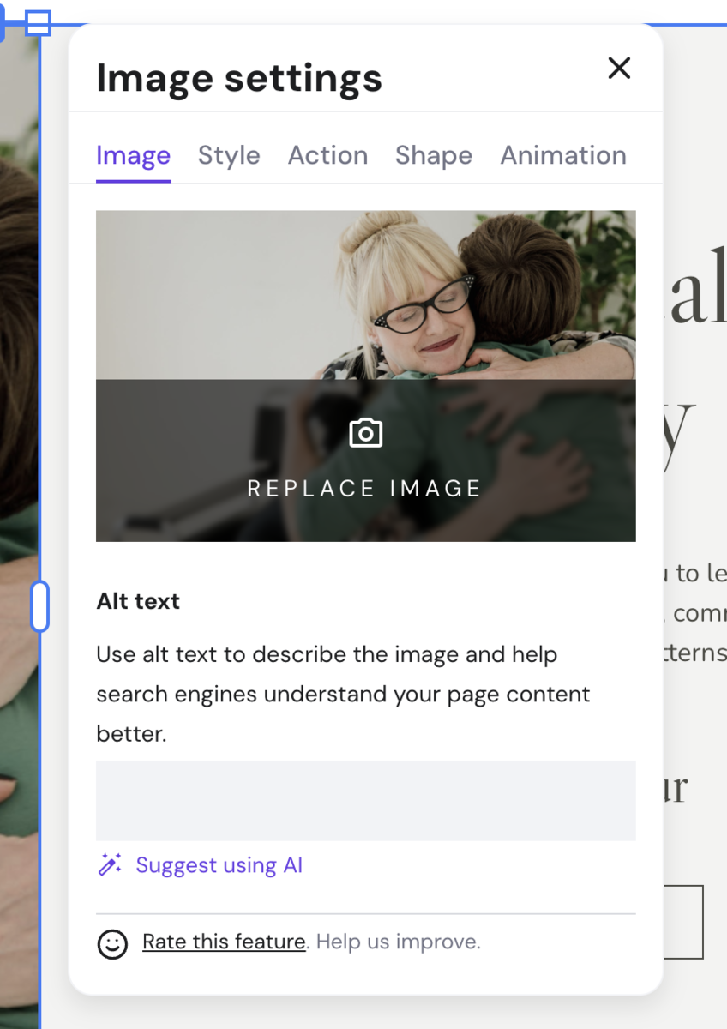Image resolution: width=727 pixels, height=1029 pixels.
Task: Select the square handle at top-left corner
Action: click(x=38, y=23)
